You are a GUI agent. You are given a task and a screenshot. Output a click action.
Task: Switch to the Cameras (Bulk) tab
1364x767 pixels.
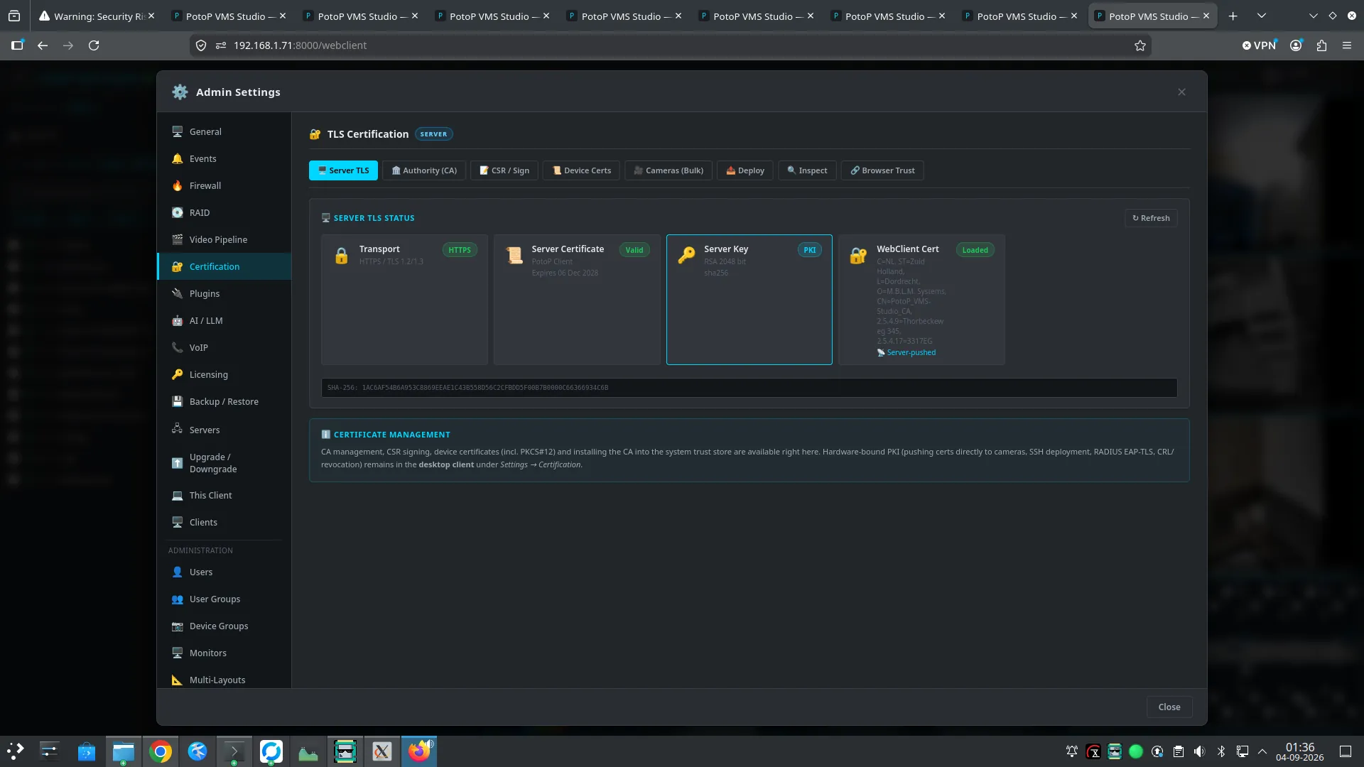(x=669, y=170)
